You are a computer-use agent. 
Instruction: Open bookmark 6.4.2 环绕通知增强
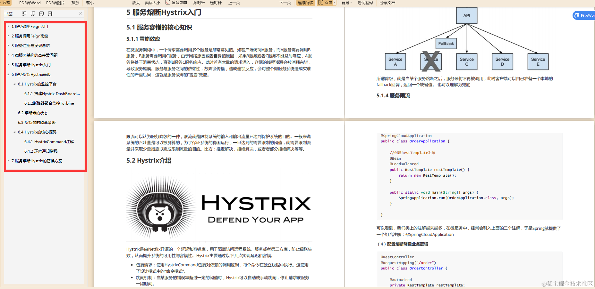41,151
